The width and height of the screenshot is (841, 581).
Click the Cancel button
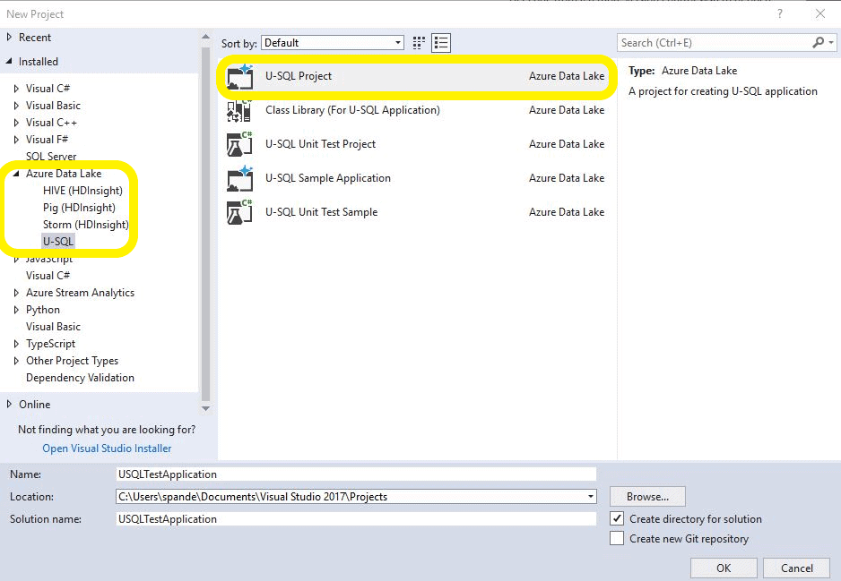point(796,568)
